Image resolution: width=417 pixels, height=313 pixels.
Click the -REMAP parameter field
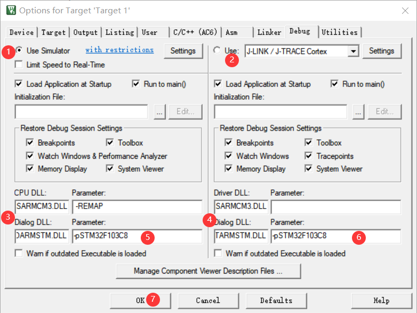click(137, 207)
